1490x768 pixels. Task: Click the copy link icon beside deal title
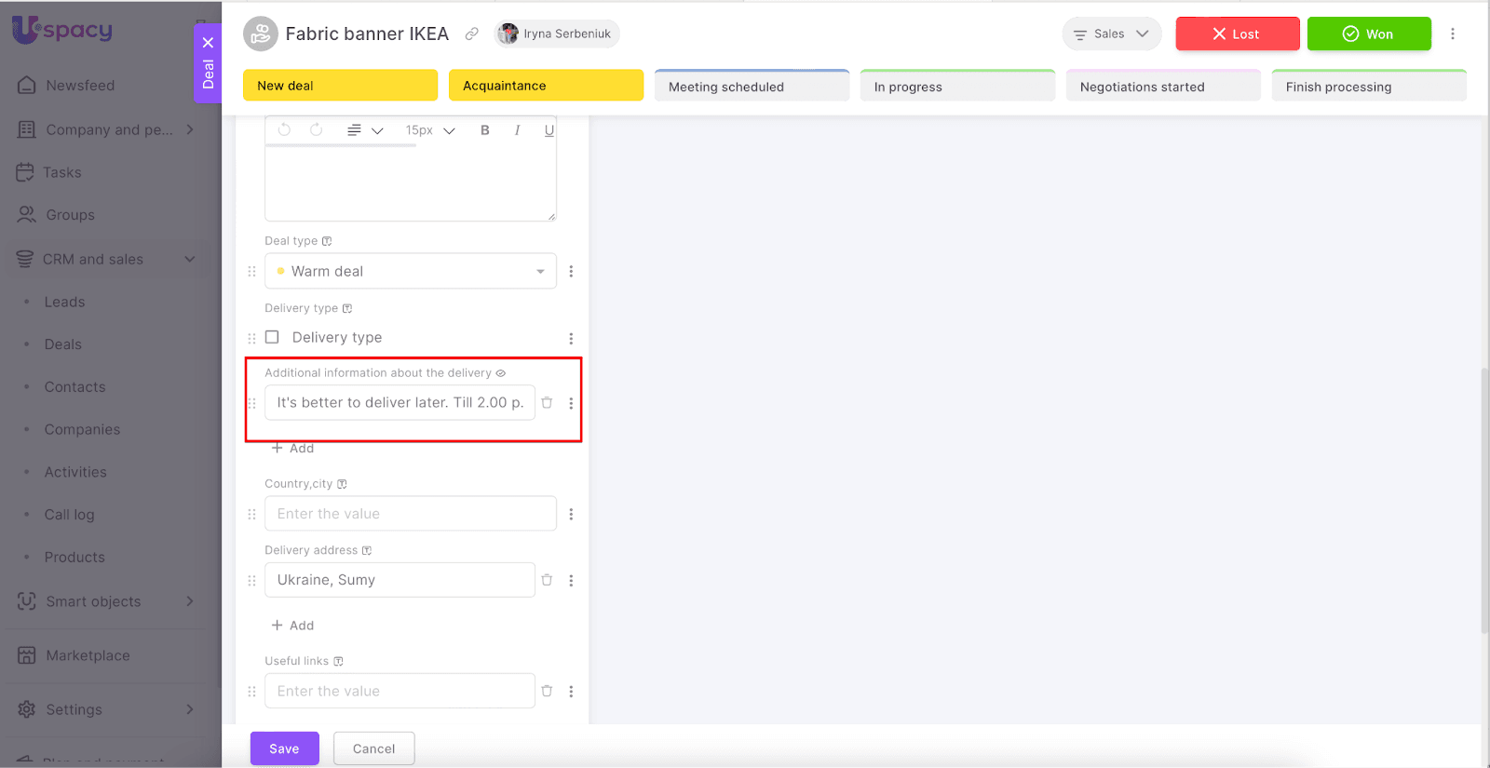[472, 34]
